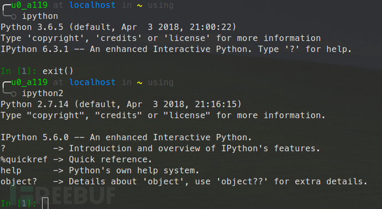Viewport: 382px width, 209px height.
Task: Click the yellow tilde in the second prompt
Action: click(x=140, y=83)
